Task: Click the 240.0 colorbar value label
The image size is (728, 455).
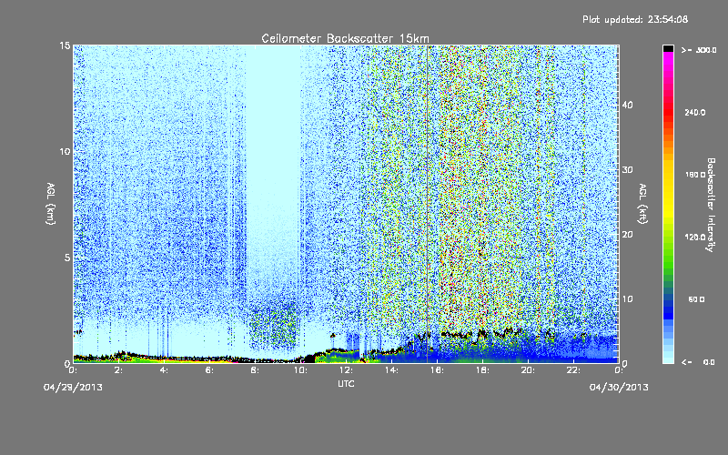Action: 695,112
